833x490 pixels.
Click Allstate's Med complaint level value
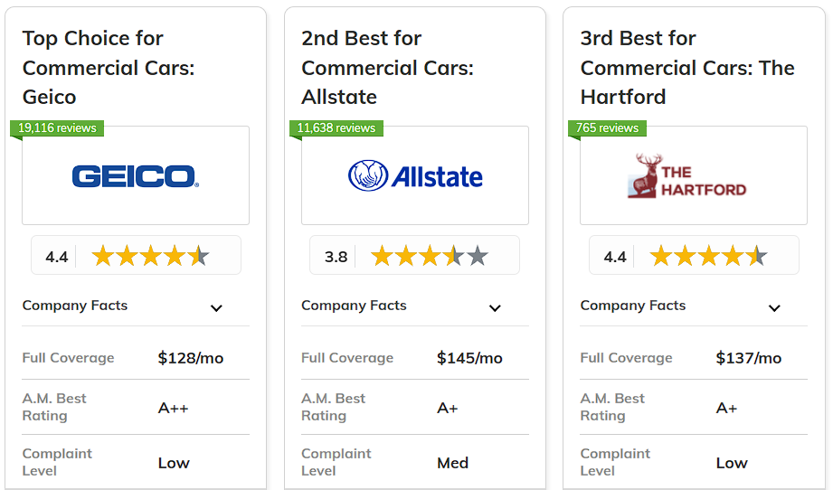click(452, 463)
